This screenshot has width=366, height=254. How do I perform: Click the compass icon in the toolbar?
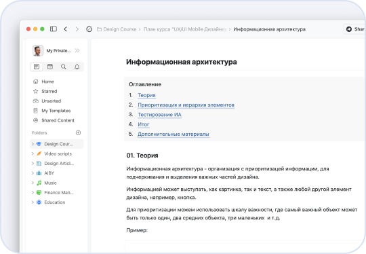[89, 29]
